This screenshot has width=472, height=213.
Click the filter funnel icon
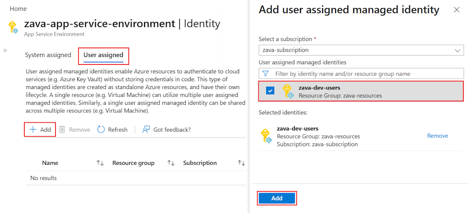tap(266, 74)
